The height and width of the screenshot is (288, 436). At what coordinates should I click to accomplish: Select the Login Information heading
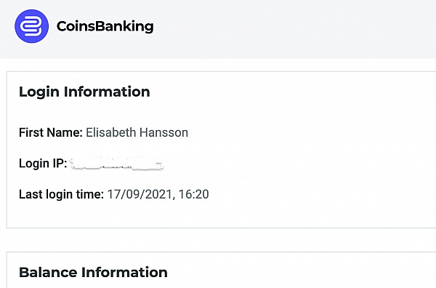tap(84, 92)
